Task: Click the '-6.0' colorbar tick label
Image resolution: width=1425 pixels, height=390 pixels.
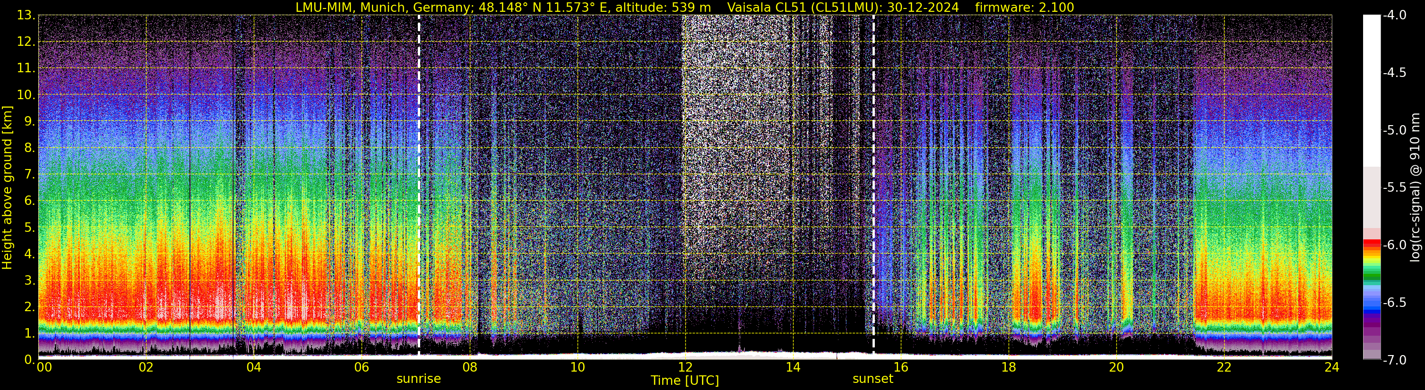Action: (x=1395, y=245)
